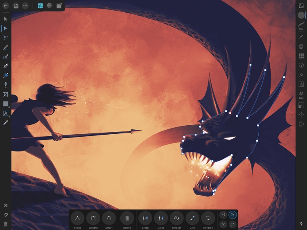Open the Transform studio
The height and width of the screenshot is (230, 307).
[x=301, y=106]
